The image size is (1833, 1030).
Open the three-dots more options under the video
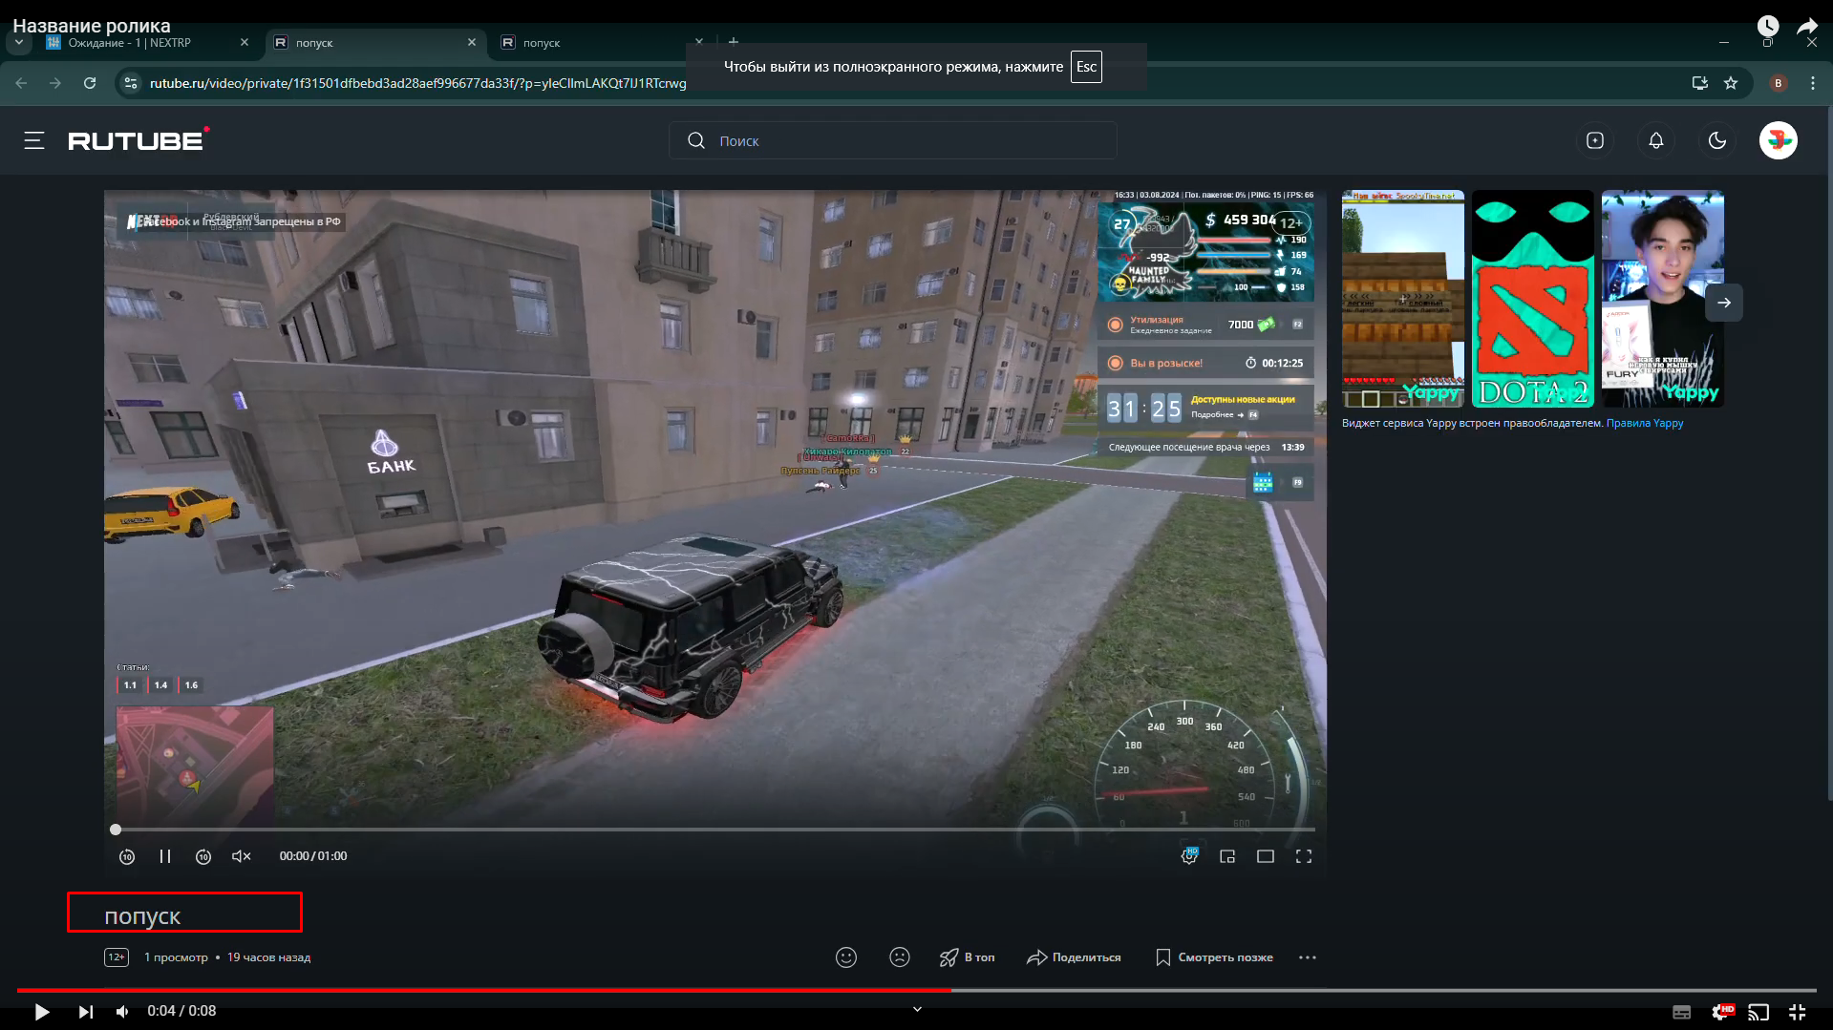coord(1308,957)
